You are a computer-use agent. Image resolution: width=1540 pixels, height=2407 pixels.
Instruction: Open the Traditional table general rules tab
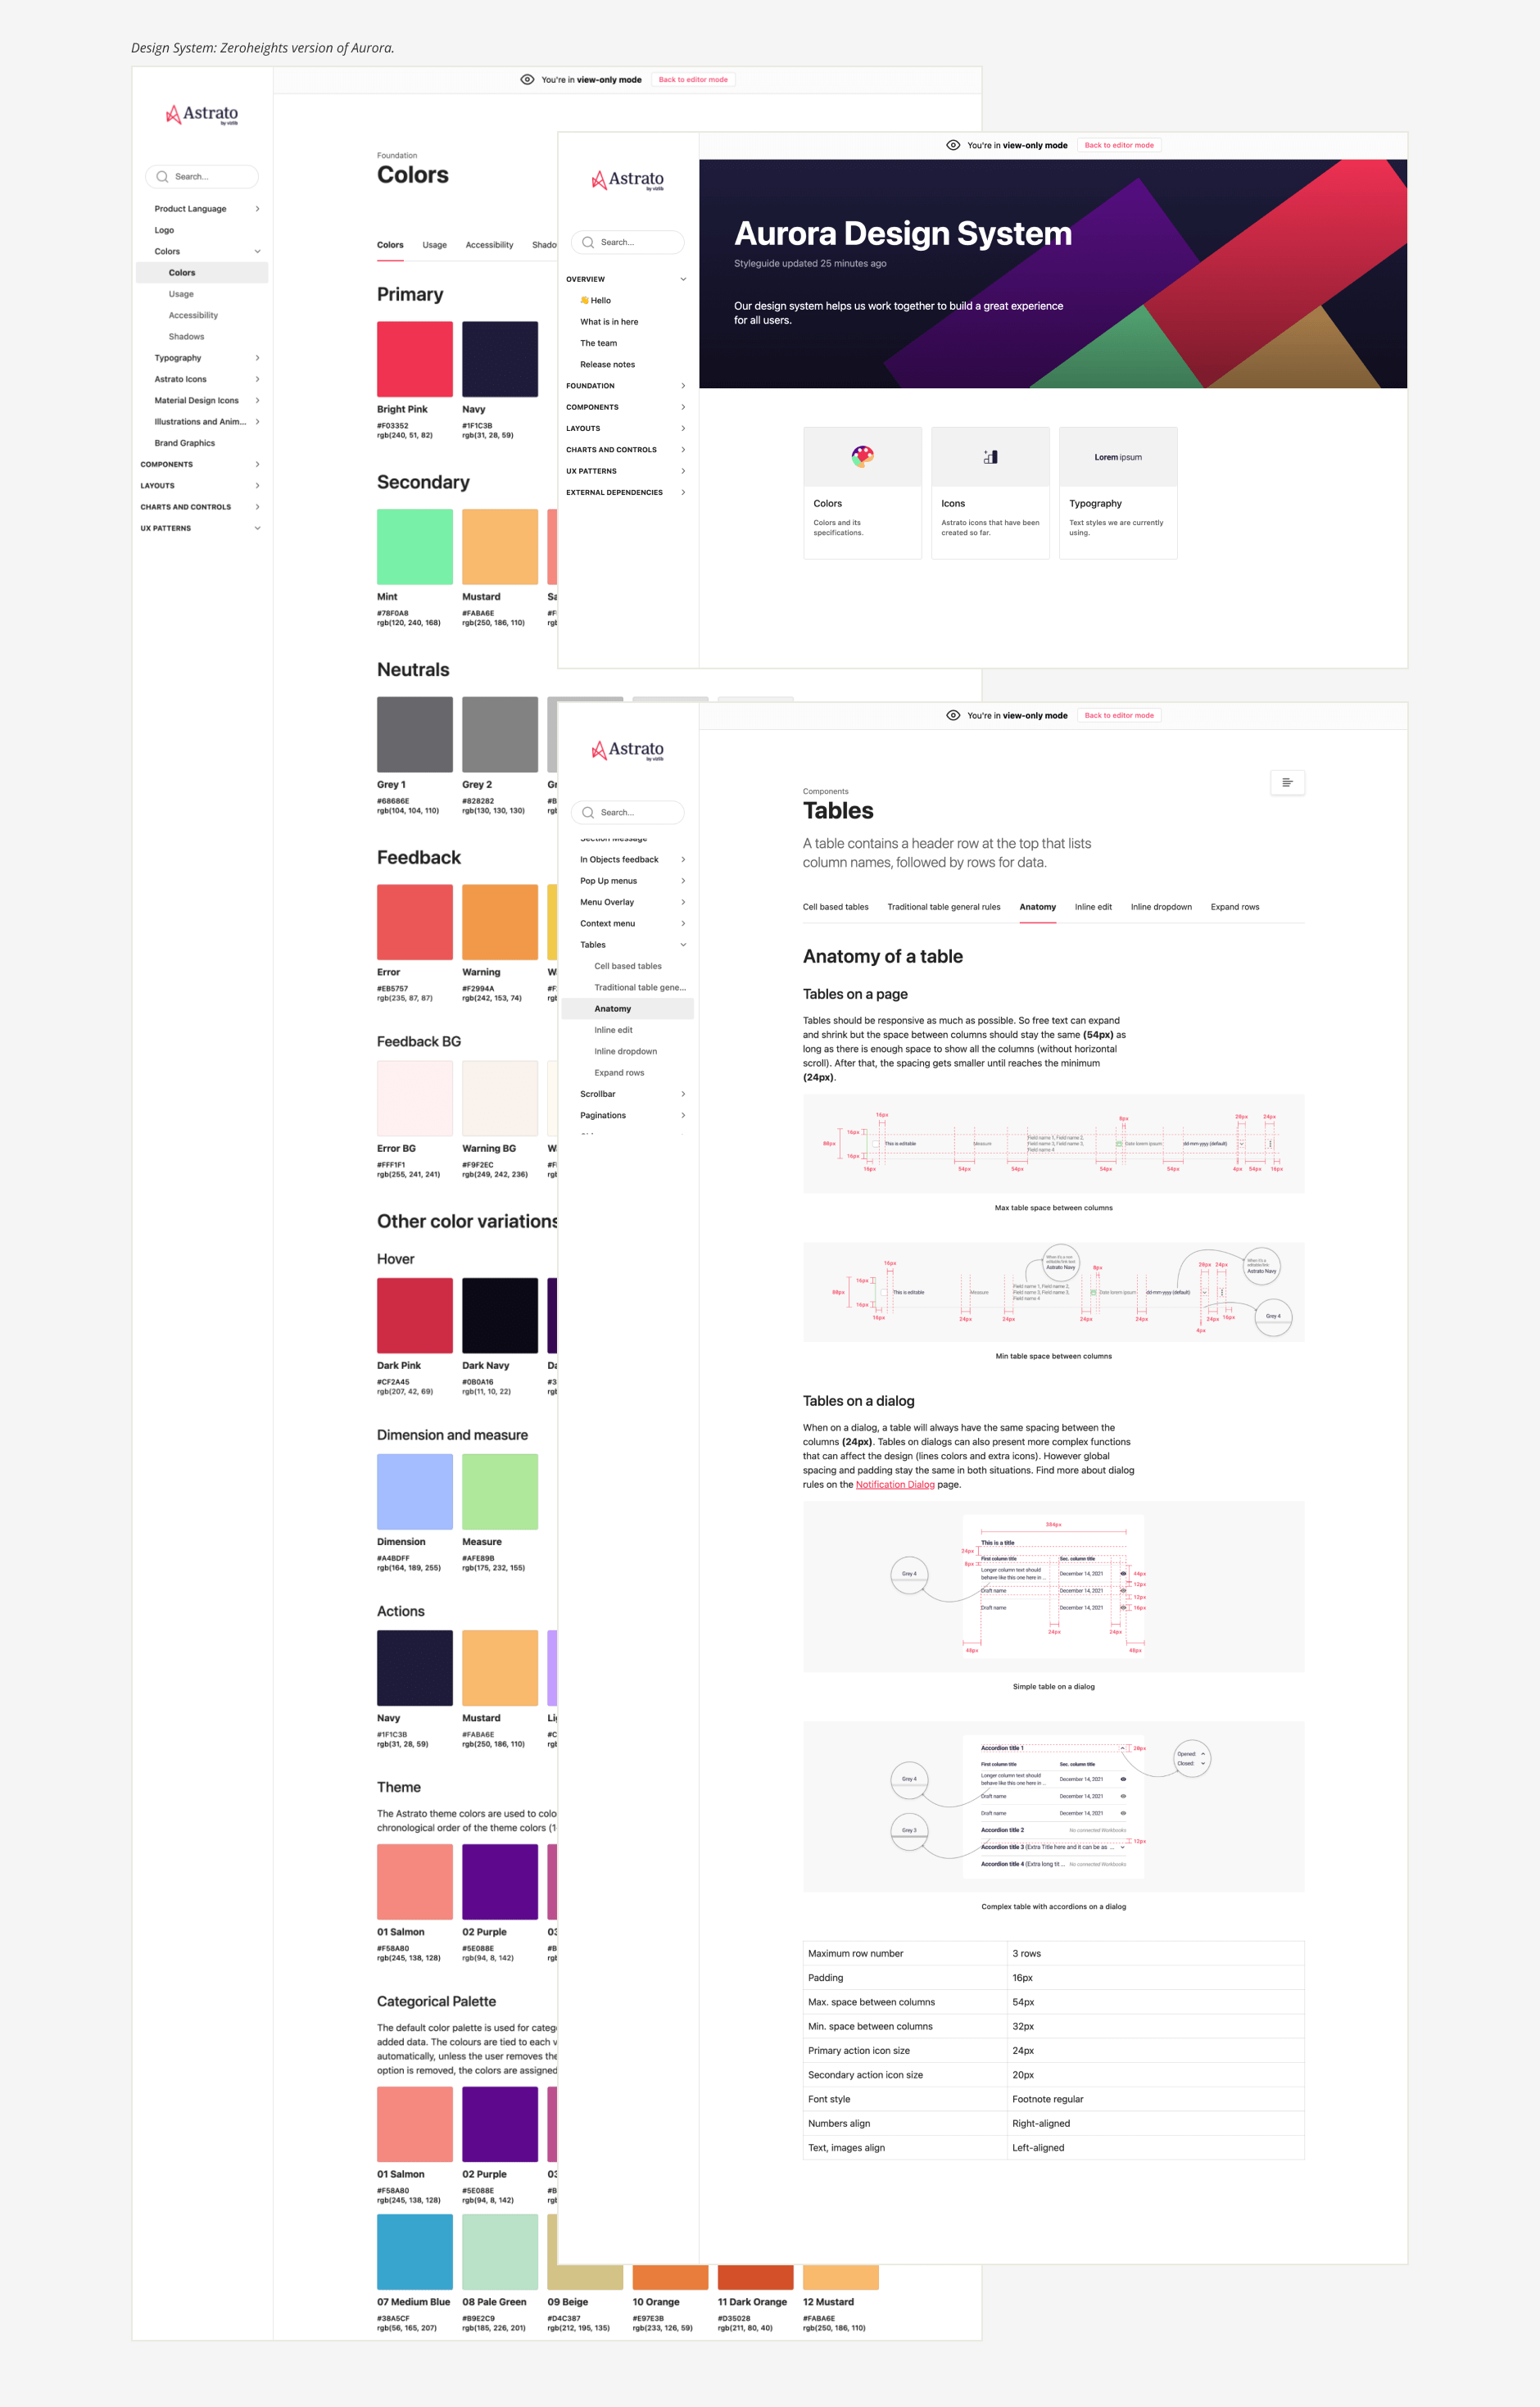pos(943,907)
